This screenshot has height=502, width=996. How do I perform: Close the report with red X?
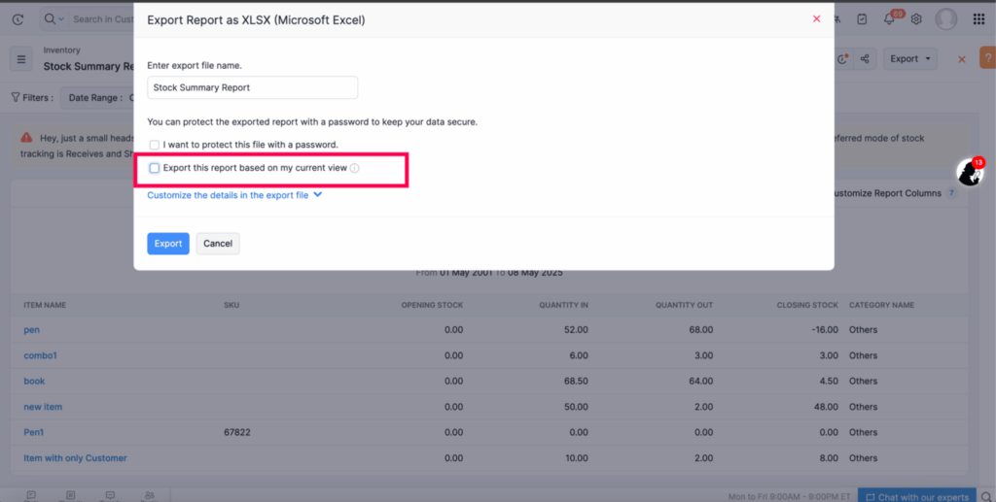pos(962,59)
